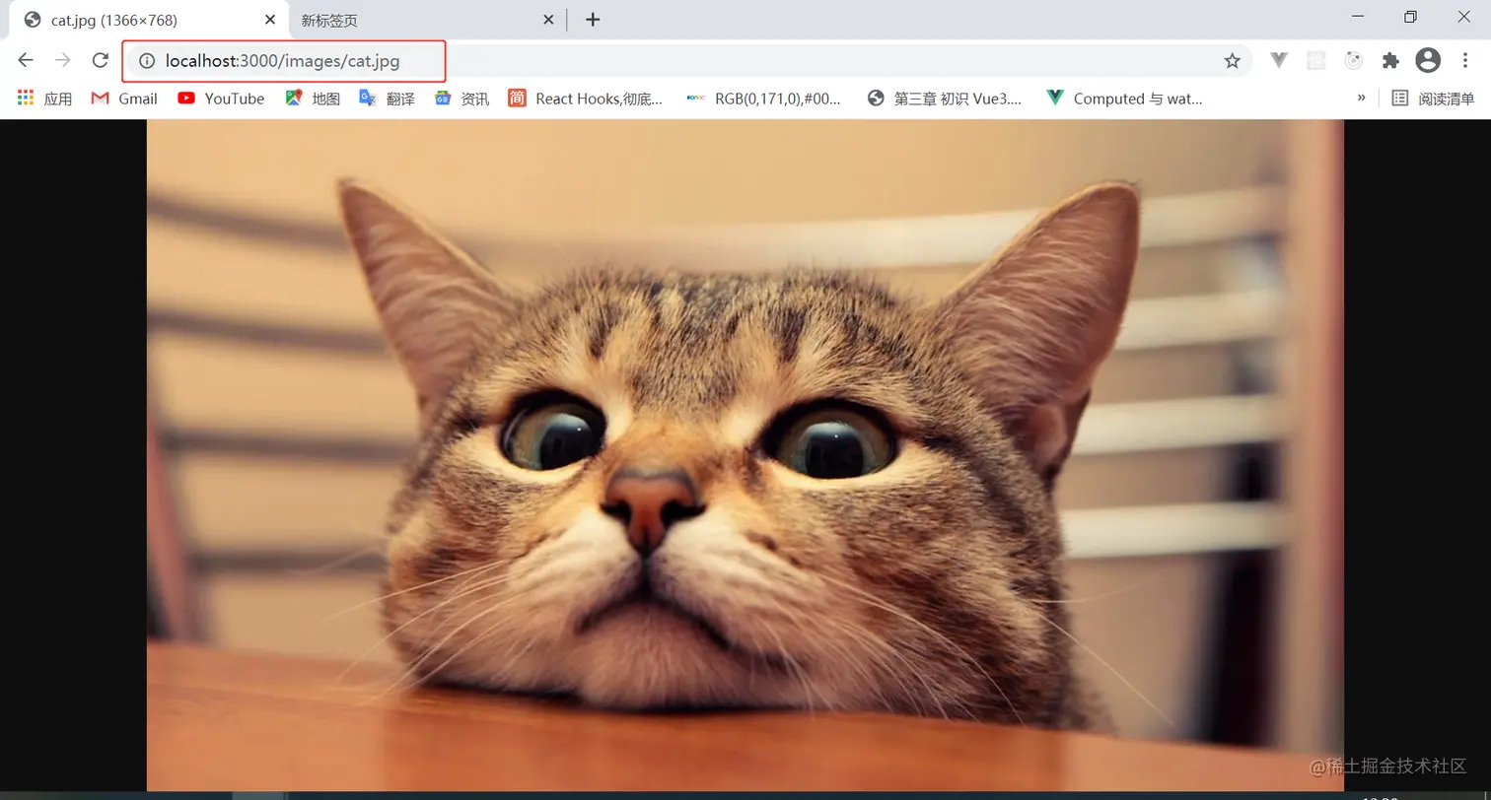
Task: Click the forward navigation arrow
Action: coord(63,60)
